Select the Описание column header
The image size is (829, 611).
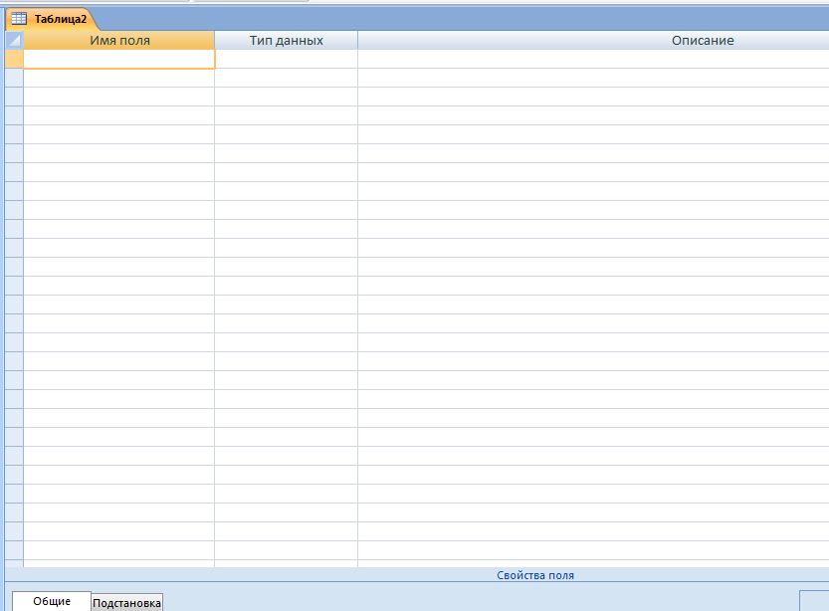coord(594,40)
